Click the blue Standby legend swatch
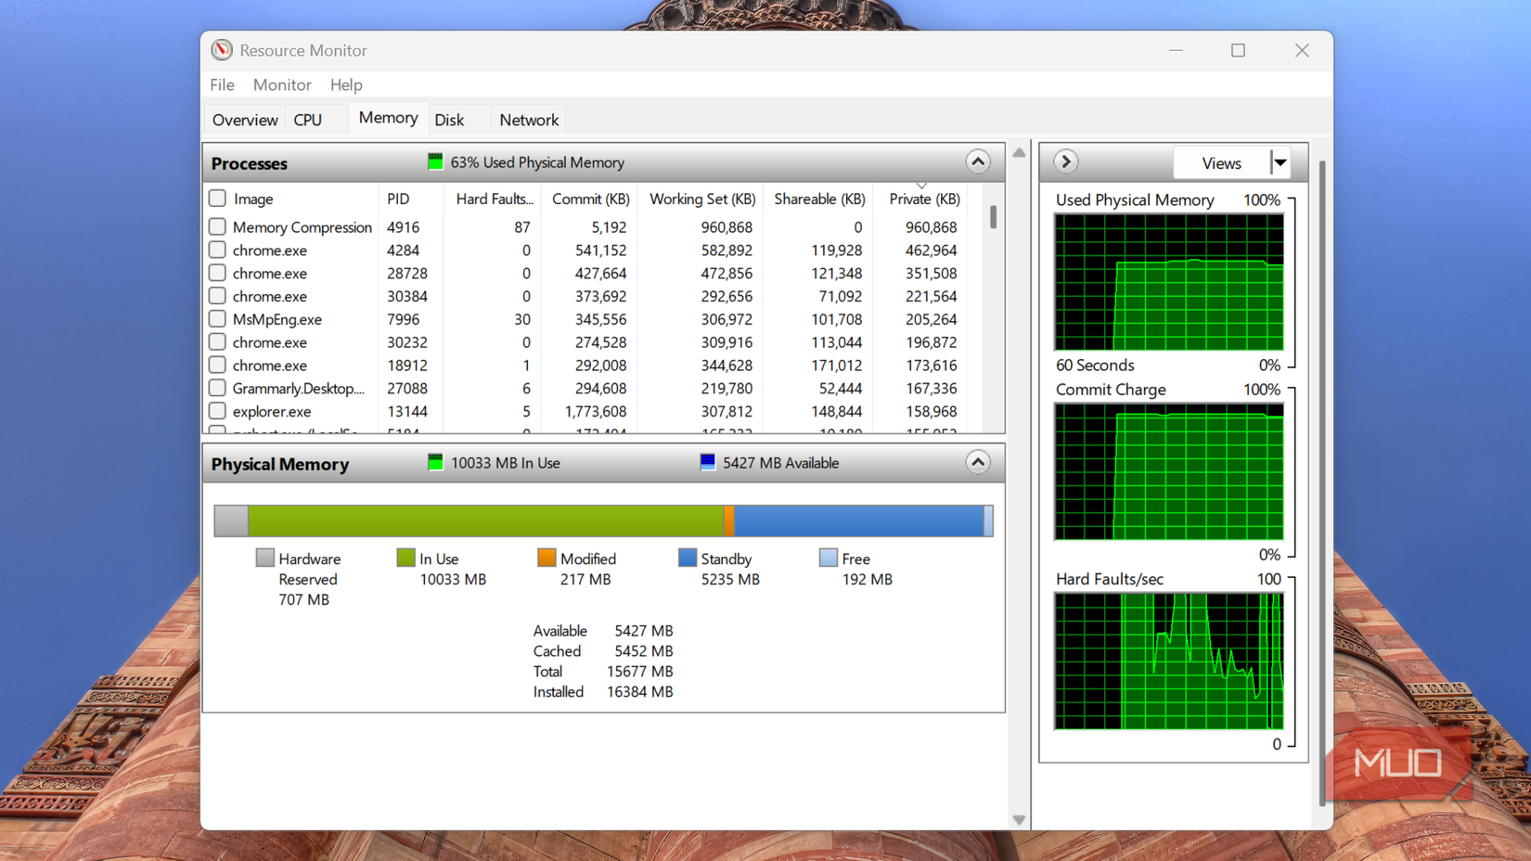This screenshot has width=1531, height=861. 688,558
